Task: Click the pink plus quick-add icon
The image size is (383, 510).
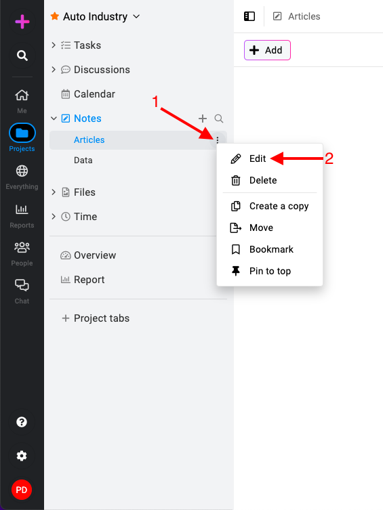Action: pos(22,22)
